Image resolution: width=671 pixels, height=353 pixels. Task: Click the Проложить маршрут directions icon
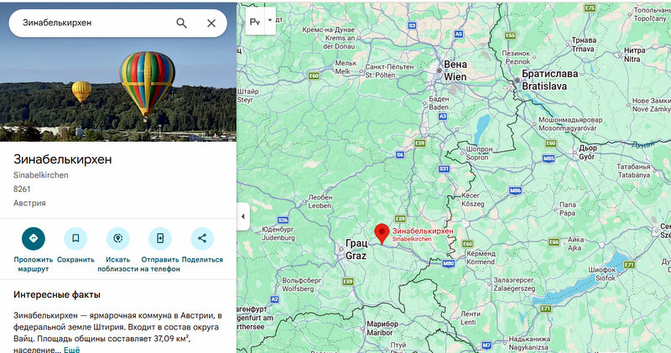(34, 238)
